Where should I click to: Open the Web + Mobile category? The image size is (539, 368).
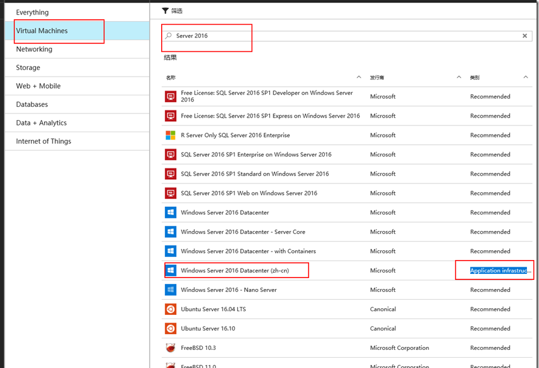pos(77,86)
